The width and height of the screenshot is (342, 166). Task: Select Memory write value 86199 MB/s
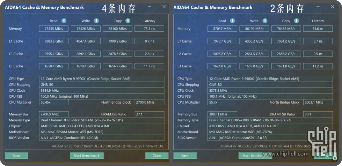254,29
